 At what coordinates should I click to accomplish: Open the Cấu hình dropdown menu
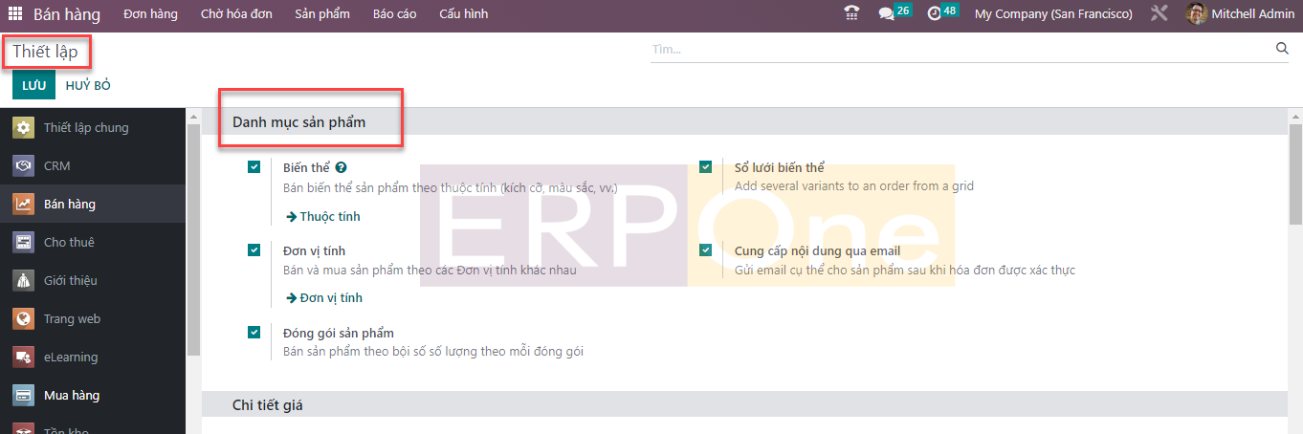463,14
